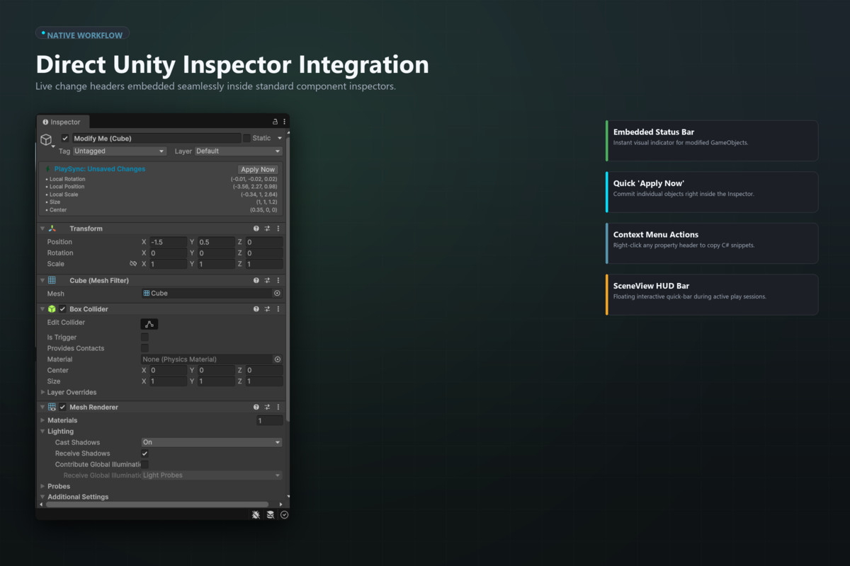Image resolution: width=850 pixels, height=566 pixels.
Task: Click the cache server layers status icon
Action: pyautogui.click(x=270, y=515)
